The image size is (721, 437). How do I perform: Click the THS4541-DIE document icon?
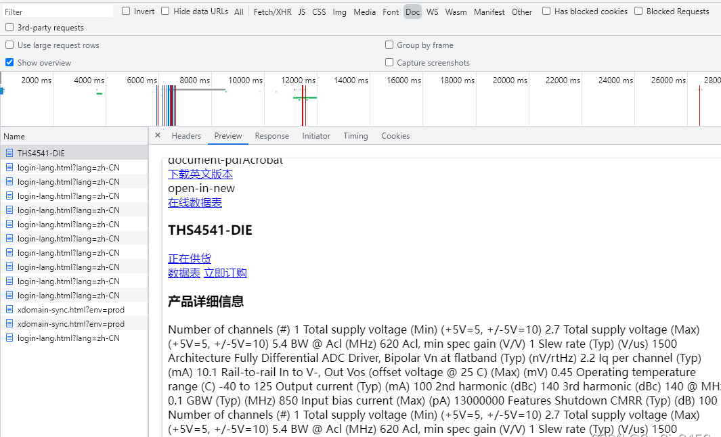point(9,153)
